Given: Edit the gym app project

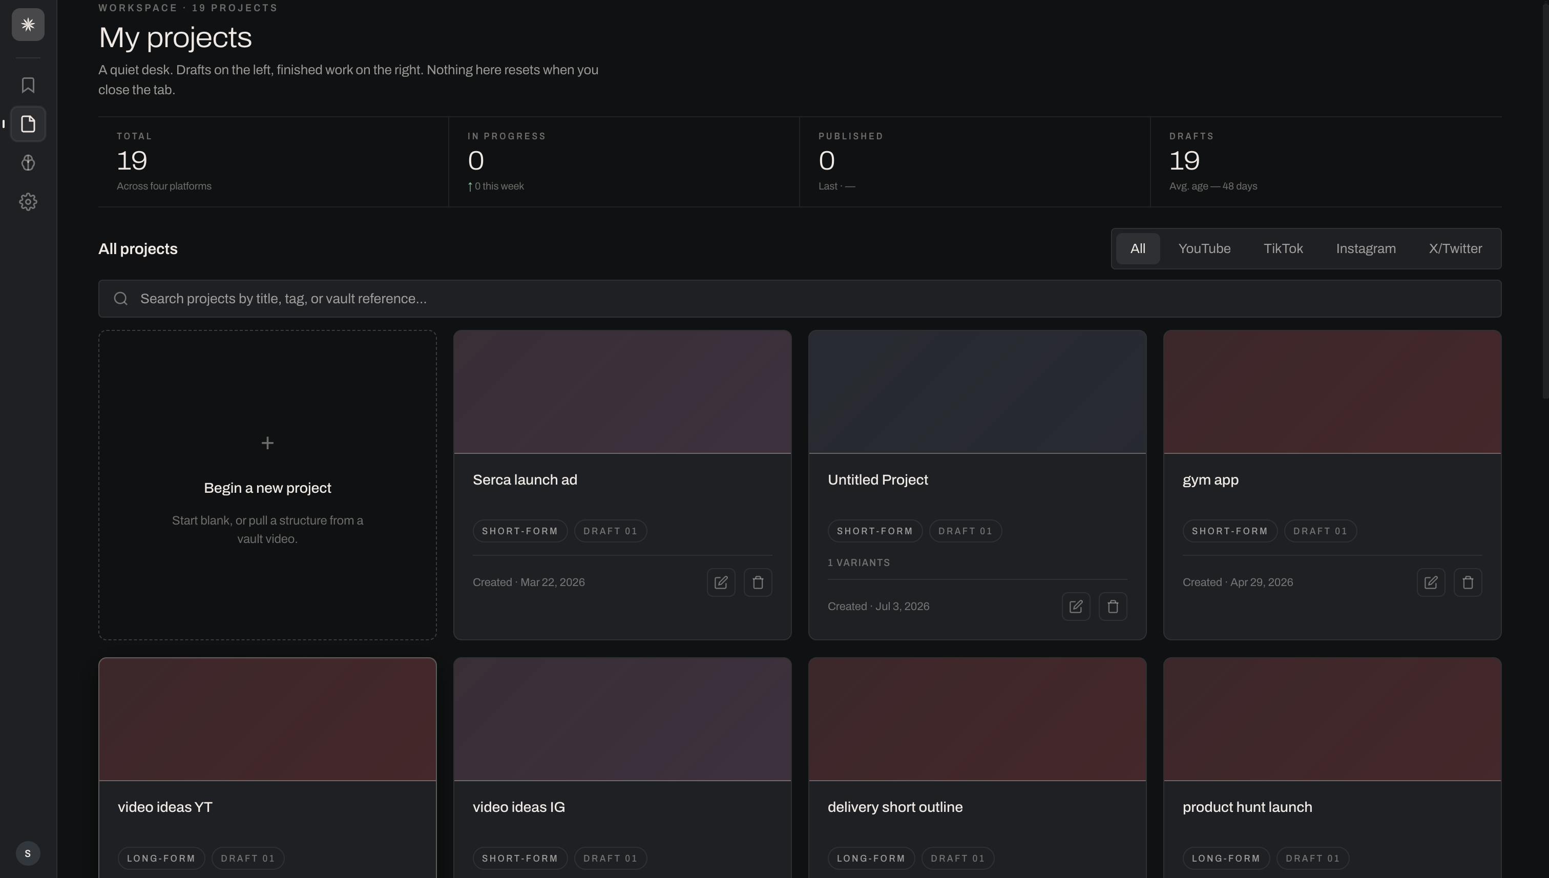Looking at the screenshot, I should 1431,582.
